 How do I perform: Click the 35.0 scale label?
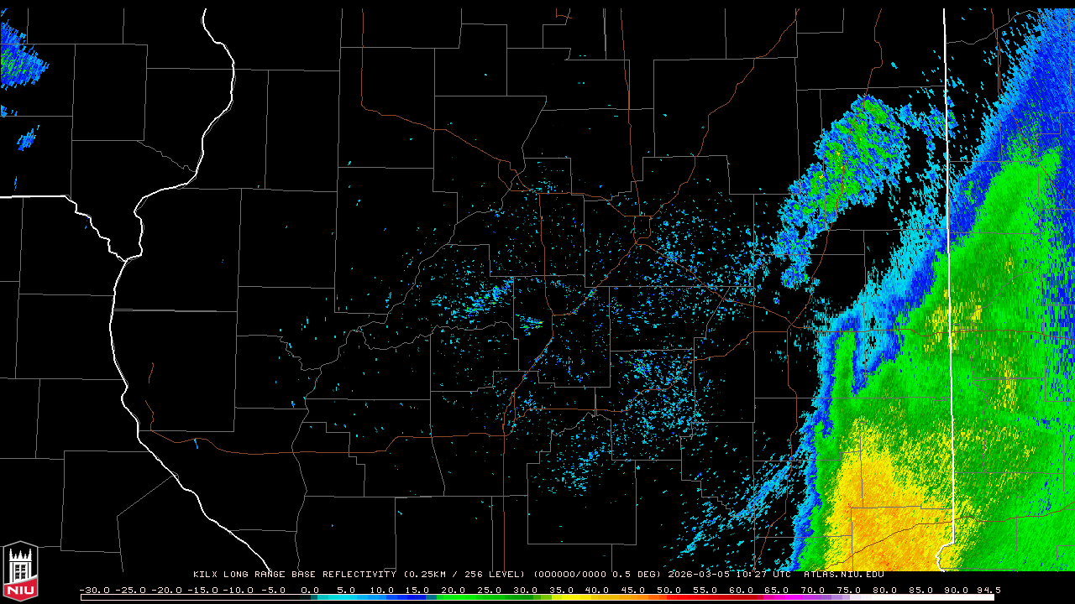tap(561, 591)
